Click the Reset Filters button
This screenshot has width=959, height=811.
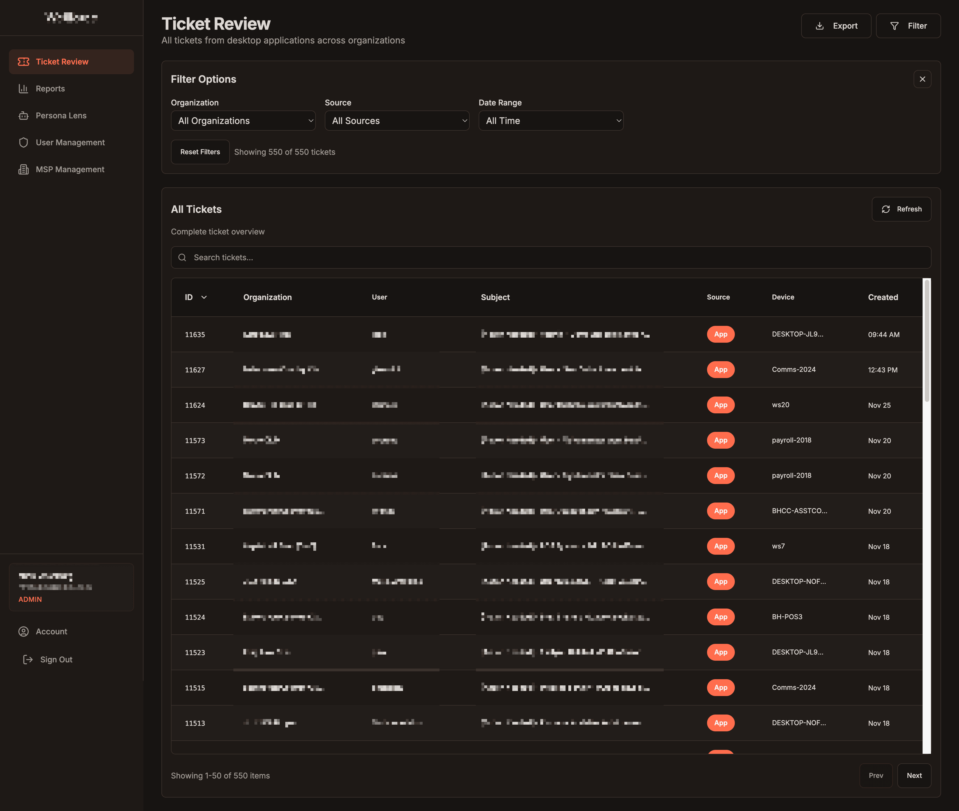pos(200,152)
